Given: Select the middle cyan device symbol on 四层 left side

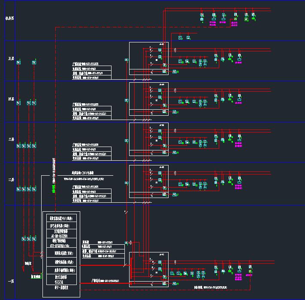Looking at the screenshot, I should coord(28,103).
